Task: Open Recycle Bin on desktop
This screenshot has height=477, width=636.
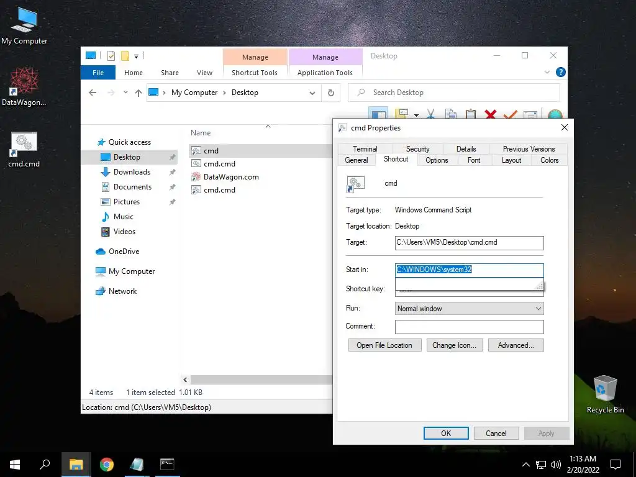Action: 605,394
